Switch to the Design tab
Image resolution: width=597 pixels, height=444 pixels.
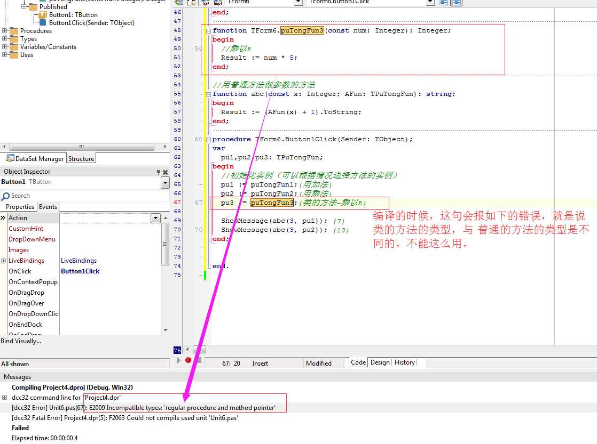[380, 362]
